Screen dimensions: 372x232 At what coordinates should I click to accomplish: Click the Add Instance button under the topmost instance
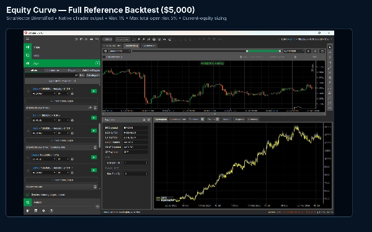tap(61, 101)
